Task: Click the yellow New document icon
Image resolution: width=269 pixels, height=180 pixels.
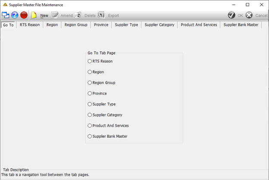Action: click(x=34, y=15)
